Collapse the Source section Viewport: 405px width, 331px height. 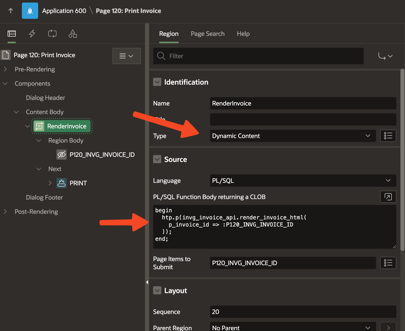pos(157,159)
